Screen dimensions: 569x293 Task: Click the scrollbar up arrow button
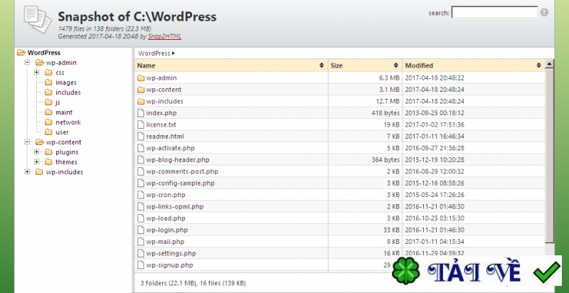[x=549, y=64]
